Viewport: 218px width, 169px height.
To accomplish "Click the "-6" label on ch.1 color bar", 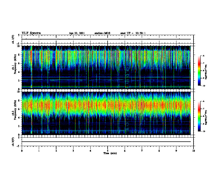I will pos(203,56).
